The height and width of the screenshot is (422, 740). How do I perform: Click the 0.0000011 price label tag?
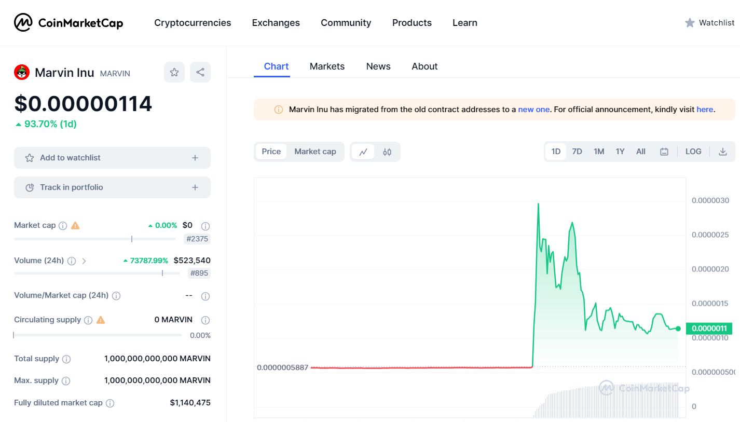709,329
